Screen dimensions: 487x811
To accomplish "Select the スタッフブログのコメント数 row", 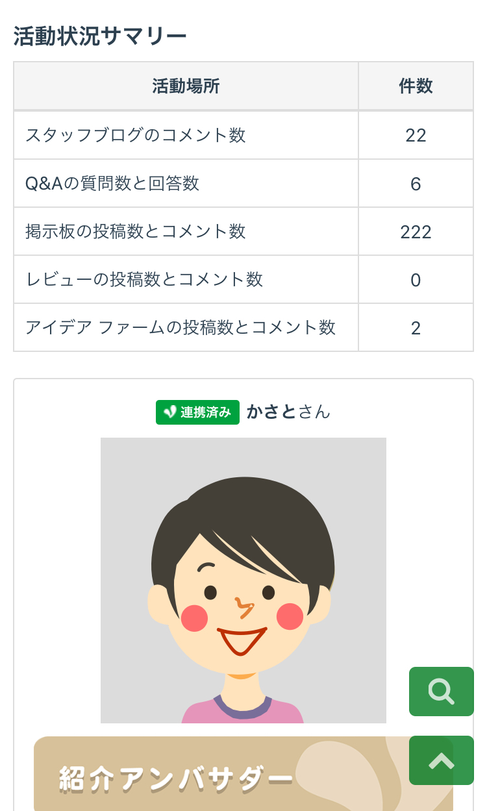I will (x=136, y=135).
